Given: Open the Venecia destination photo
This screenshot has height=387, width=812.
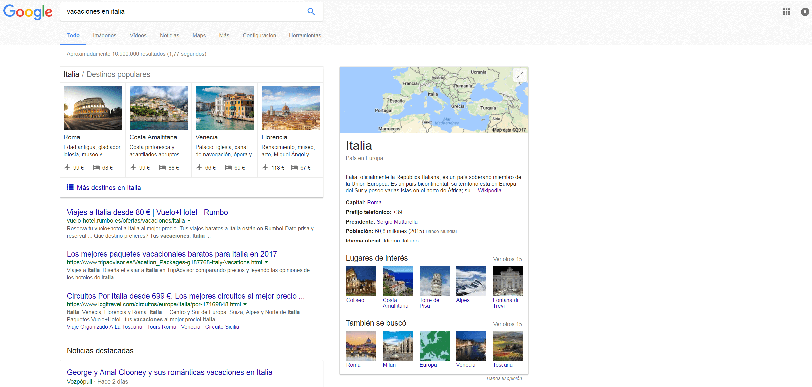Looking at the screenshot, I should [225, 108].
